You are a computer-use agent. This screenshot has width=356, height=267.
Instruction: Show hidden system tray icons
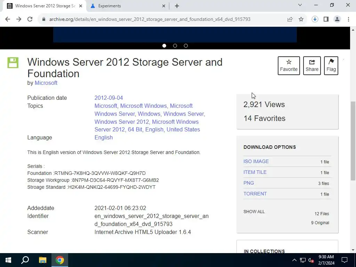294,260
